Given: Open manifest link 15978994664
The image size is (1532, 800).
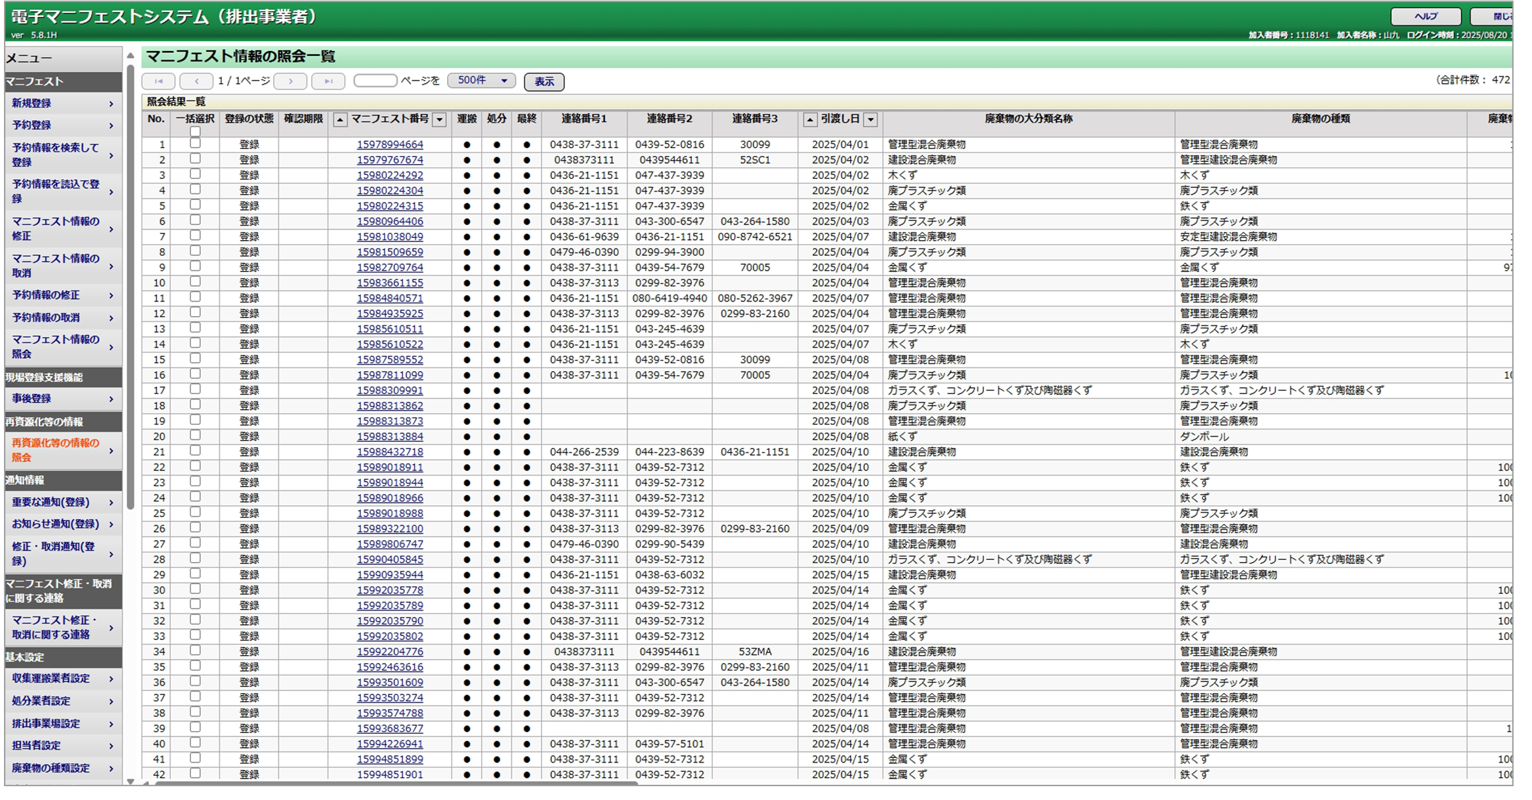Looking at the screenshot, I should pyautogui.click(x=390, y=145).
